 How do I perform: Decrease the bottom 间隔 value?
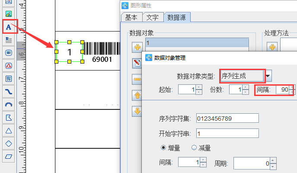click(203, 165)
